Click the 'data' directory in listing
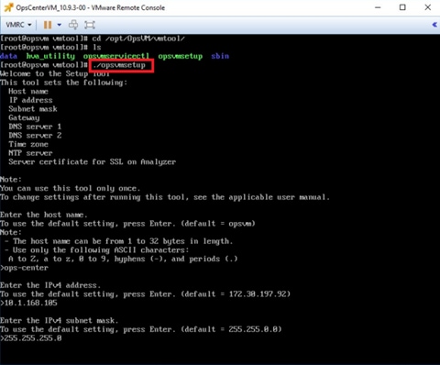Image resolution: width=440 pixels, height=365 pixels. click(x=8, y=56)
